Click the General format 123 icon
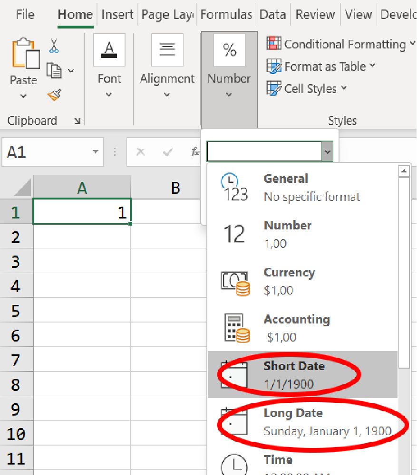Image resolution: width=417 pixels, height=475 pixels. pos(234,188)
